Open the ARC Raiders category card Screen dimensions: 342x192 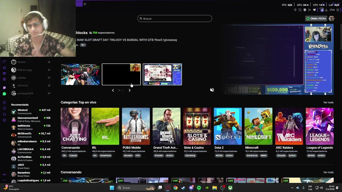[x=289, y=126]
